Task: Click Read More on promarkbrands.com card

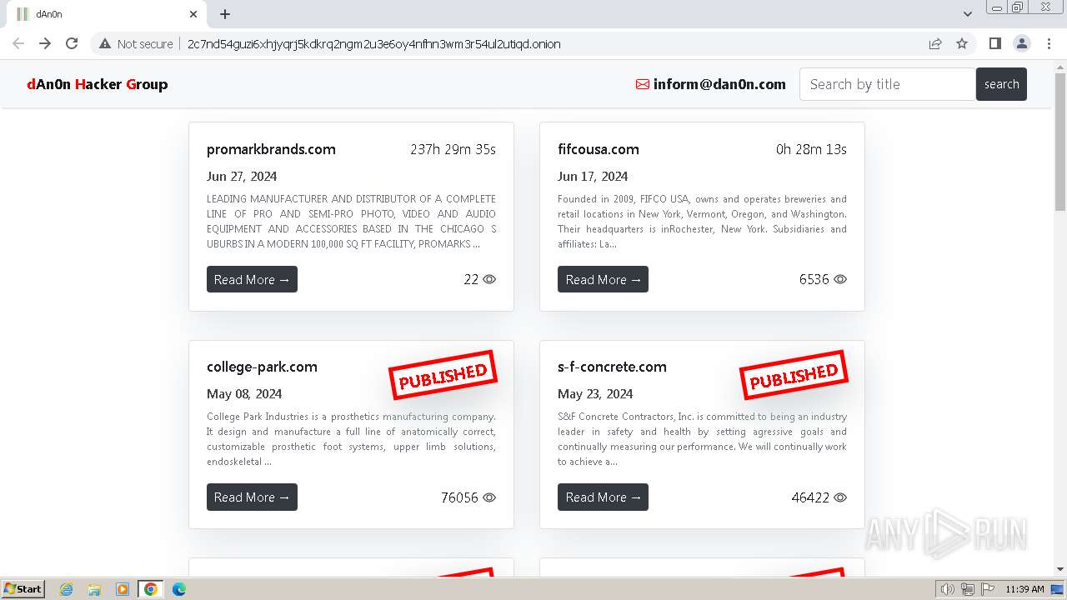Action: [x=252, y=279]
